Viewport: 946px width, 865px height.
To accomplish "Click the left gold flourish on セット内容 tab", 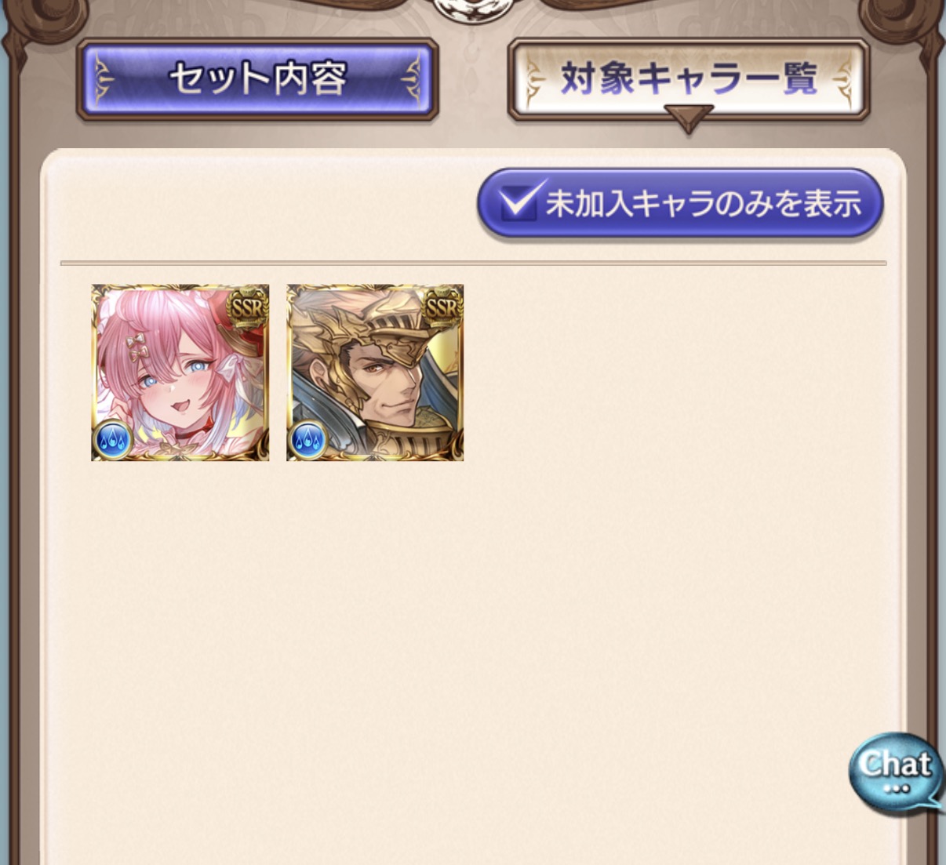I will pos(104,79).
